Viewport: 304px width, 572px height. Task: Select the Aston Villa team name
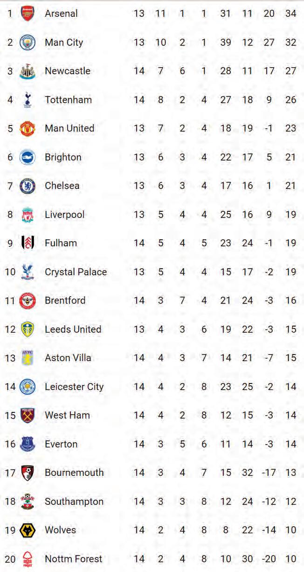(x=68, y=358)
